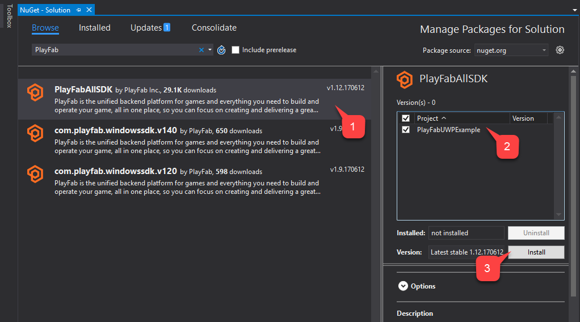580x322 pixels.
Task: Open the search history dropdown arrow
Action: tap(210, 50)
